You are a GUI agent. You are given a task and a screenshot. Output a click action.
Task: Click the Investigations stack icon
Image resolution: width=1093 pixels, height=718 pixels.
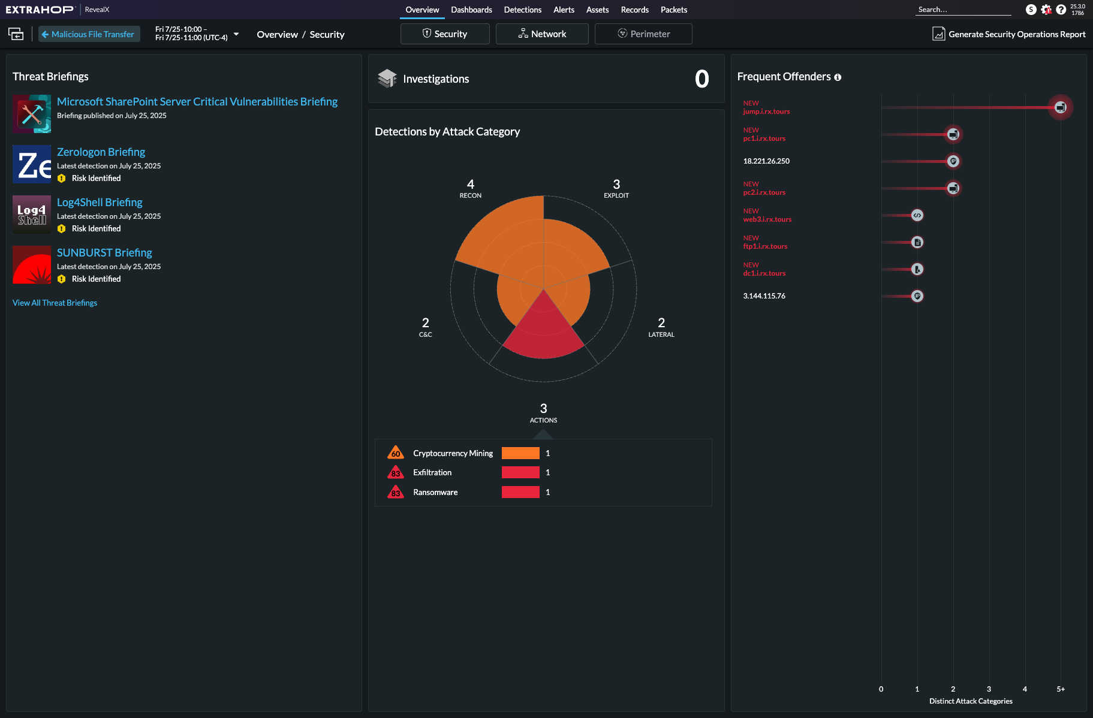(387, 79)
